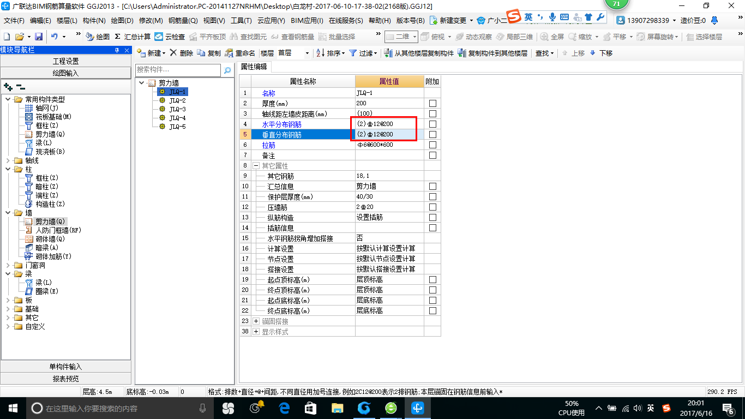
Task: Open 在线服务(S) menu
Action: (x=346, y=21)
